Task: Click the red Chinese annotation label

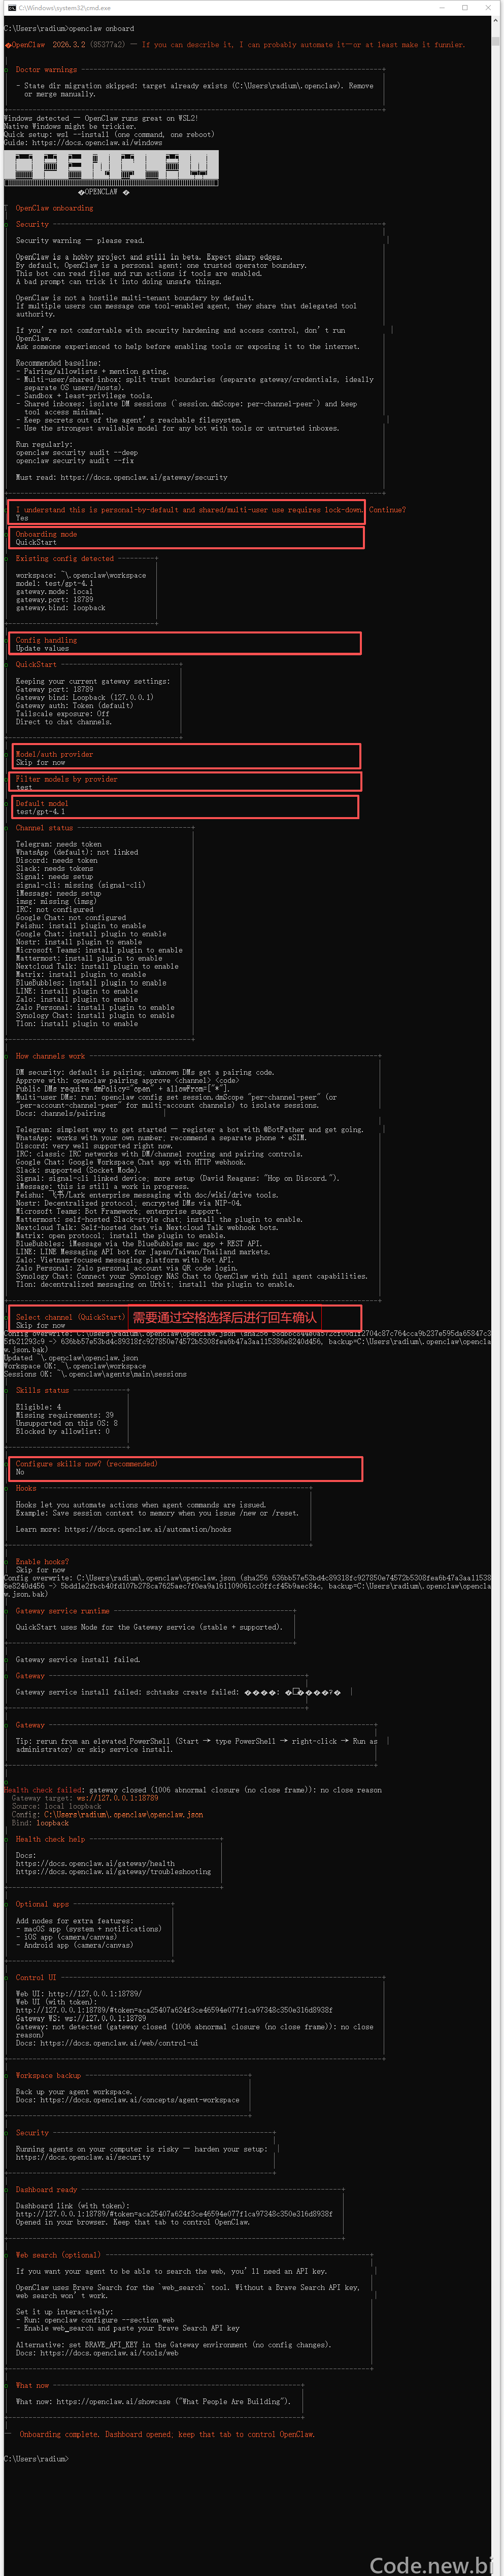Action: (x=224, y=1317)
